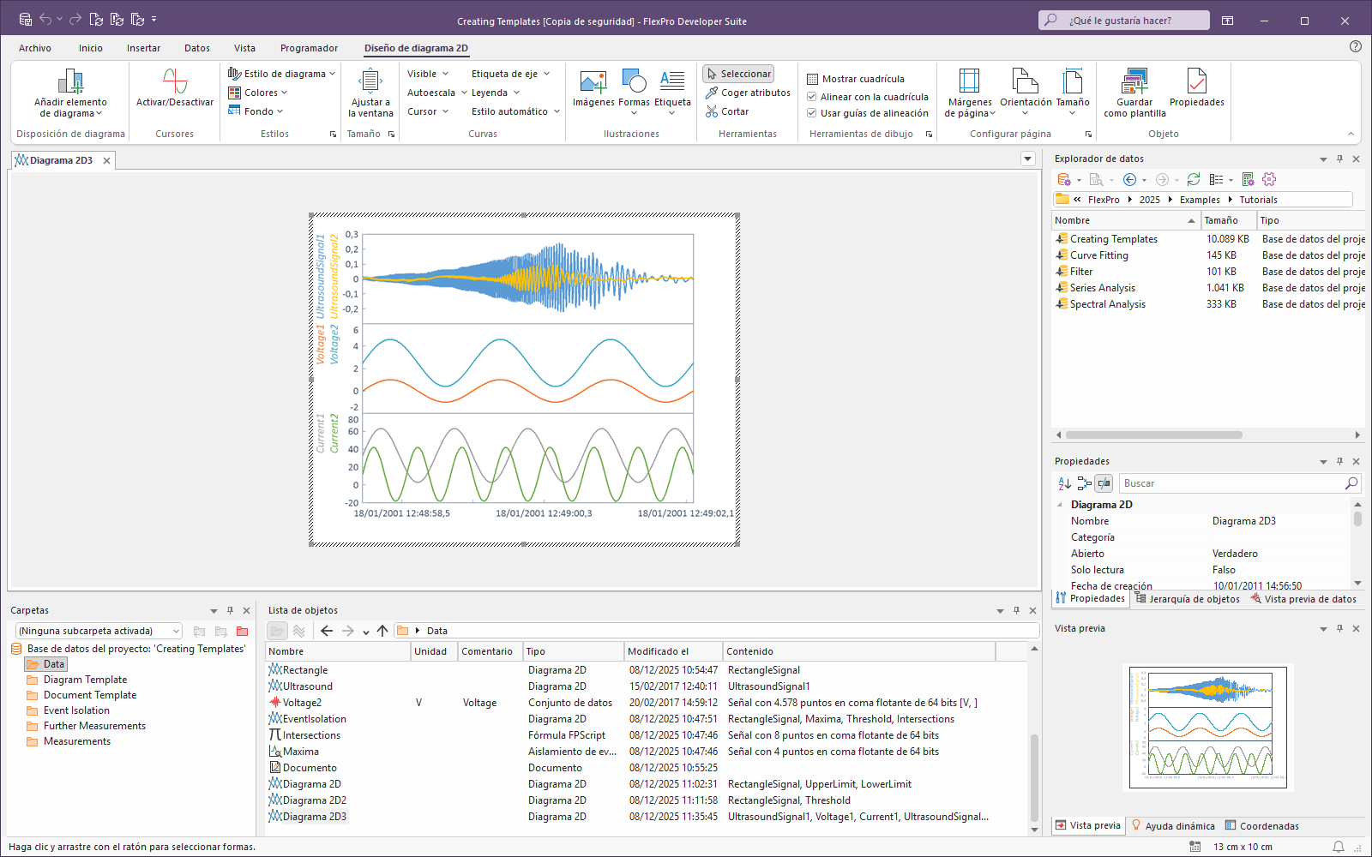Click Guardar como plantilla icon
This screenshot has width=1372, height=857.
(x=1134, y=82)
